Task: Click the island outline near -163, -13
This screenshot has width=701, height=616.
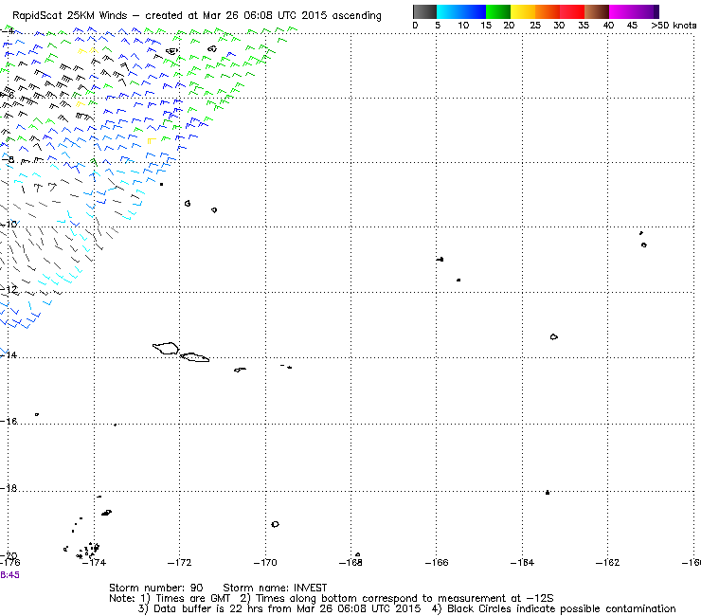Action: coord(554,336)
